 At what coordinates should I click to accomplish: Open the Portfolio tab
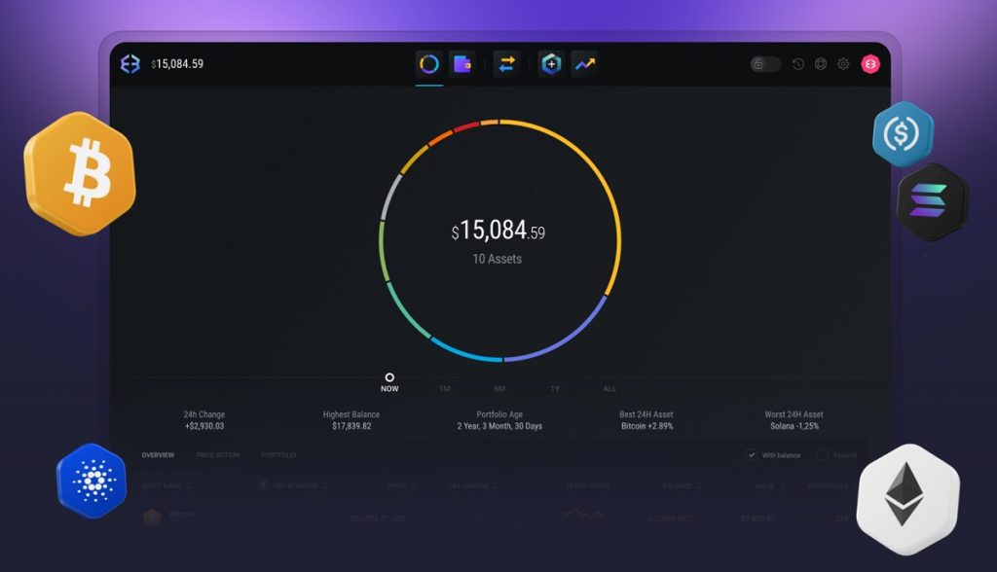[277, 454]
